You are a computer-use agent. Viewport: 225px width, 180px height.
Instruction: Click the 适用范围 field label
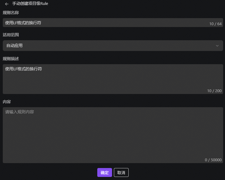tap(11, 35)
